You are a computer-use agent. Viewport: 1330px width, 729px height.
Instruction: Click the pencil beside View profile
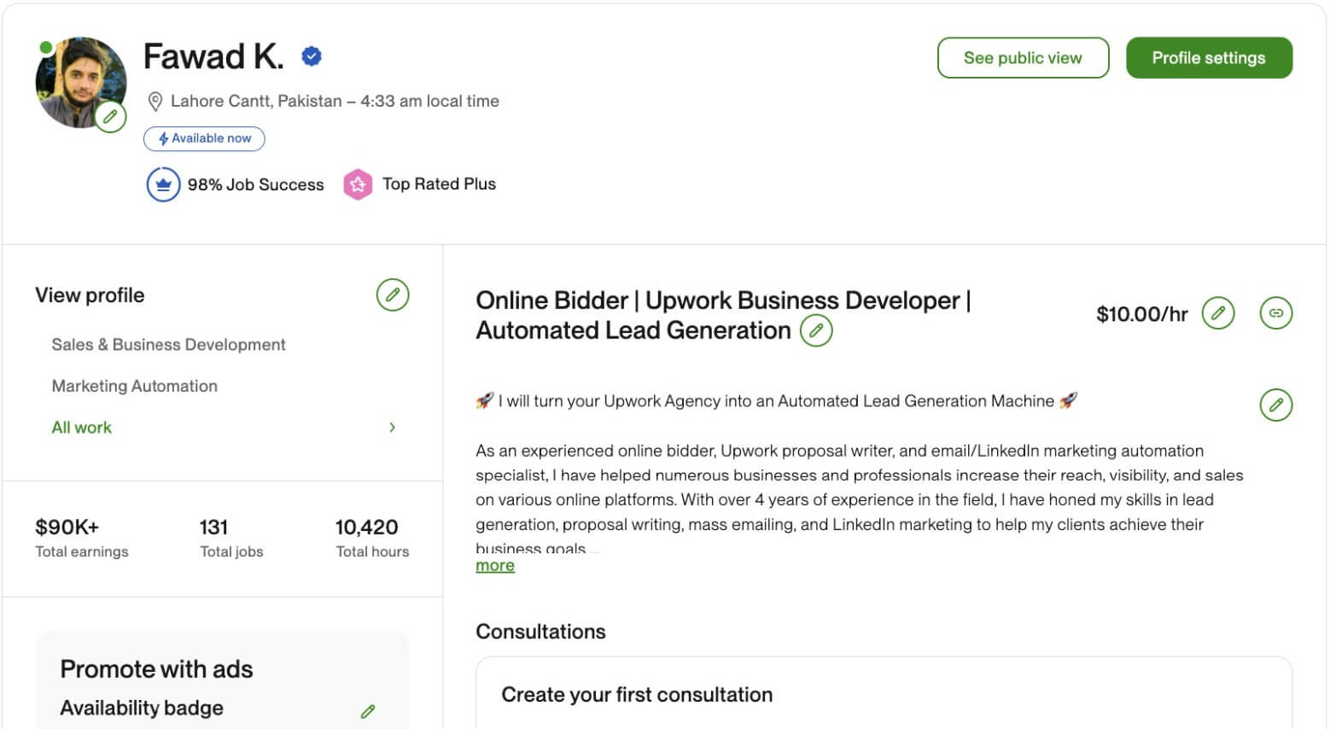click(x=393, y=295)
